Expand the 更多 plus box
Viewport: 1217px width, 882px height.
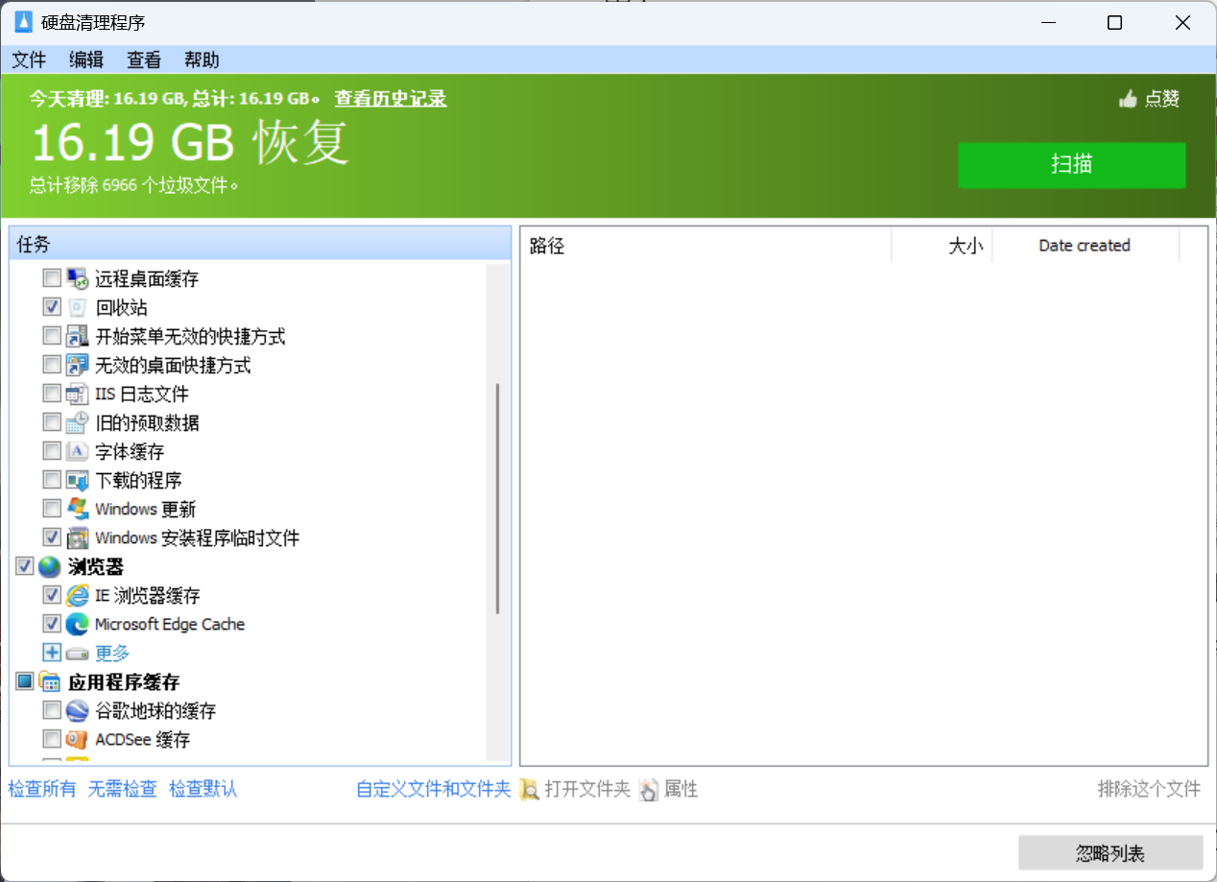tap(52, 654)
